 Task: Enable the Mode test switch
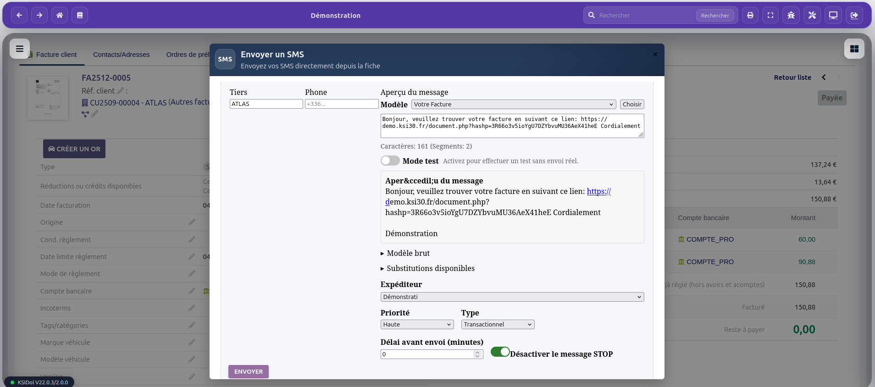click(390, 160)
